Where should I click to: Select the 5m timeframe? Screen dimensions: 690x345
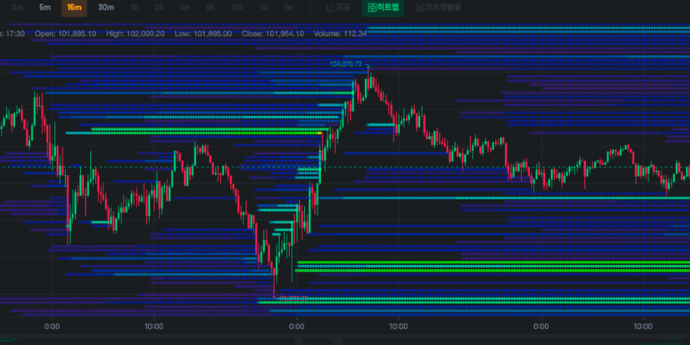(45, 7)
